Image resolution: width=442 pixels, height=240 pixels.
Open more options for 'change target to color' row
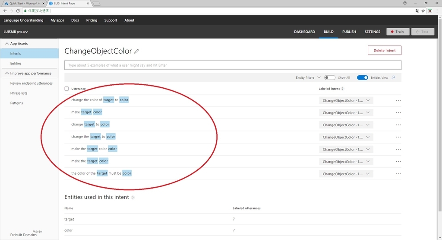coord(398,125)
